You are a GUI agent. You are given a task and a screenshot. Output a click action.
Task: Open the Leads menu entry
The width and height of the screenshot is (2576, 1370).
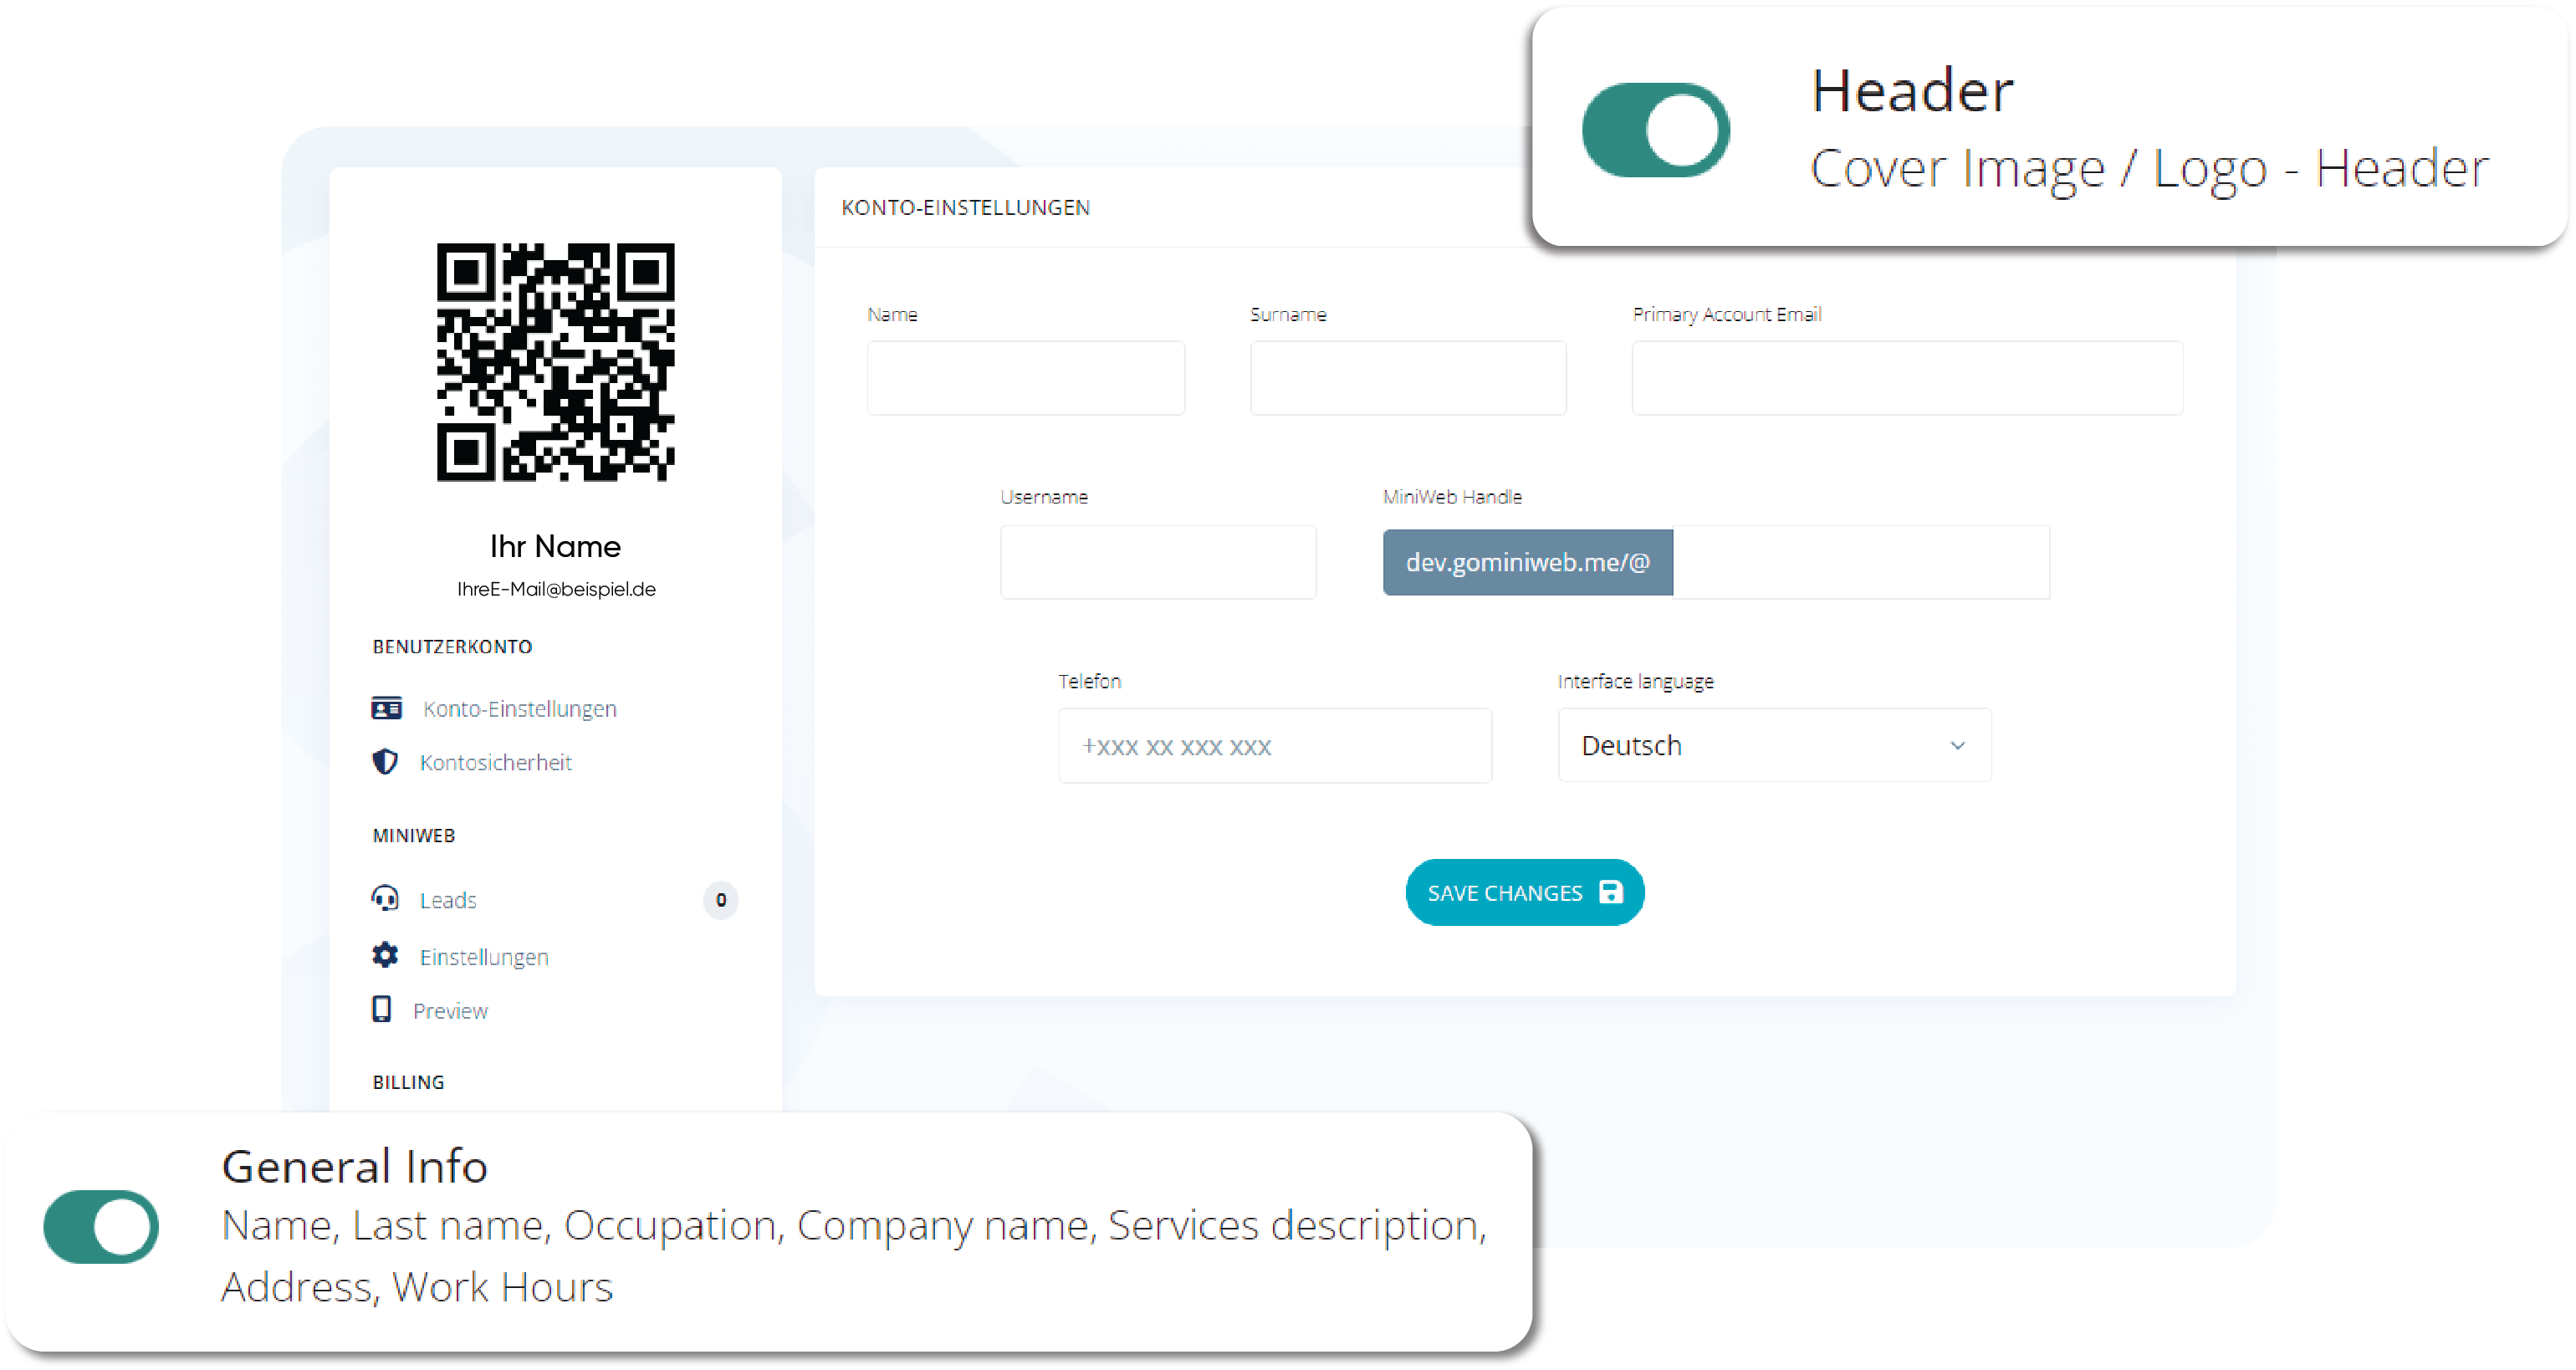click(x=448, y=900)
